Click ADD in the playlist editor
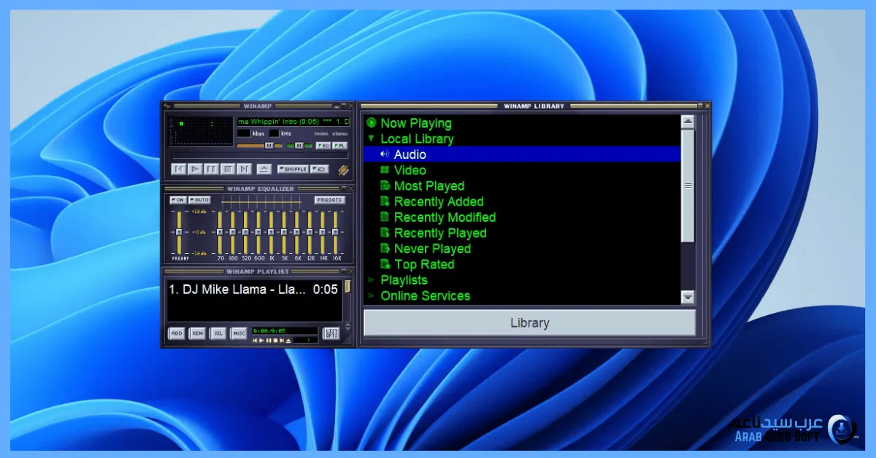The image size is (876, 458). [x=176, y=333]
